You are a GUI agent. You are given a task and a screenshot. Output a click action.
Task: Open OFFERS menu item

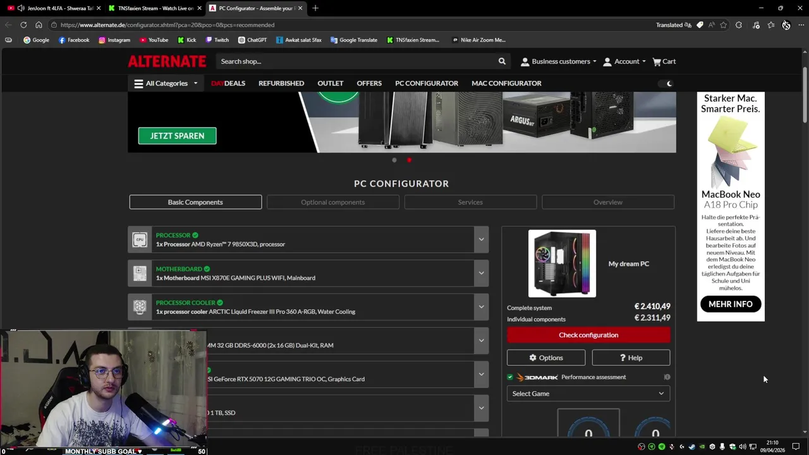click(x=369, y=83)
